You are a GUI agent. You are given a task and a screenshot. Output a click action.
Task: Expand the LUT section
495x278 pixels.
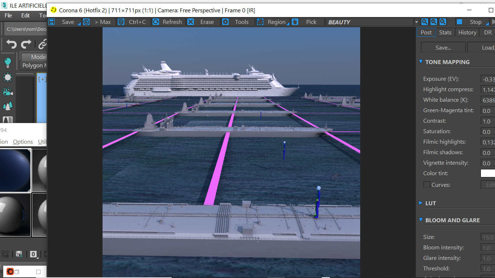(421, 203)
